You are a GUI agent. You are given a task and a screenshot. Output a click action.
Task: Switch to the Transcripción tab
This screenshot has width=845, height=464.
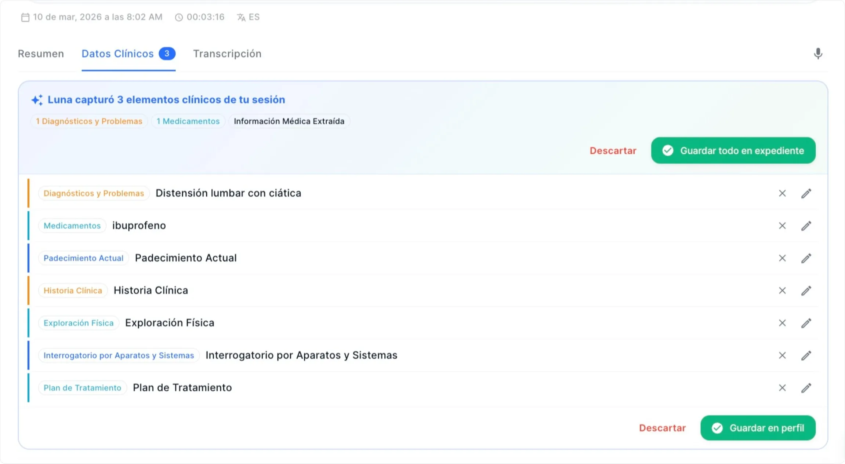227,54
